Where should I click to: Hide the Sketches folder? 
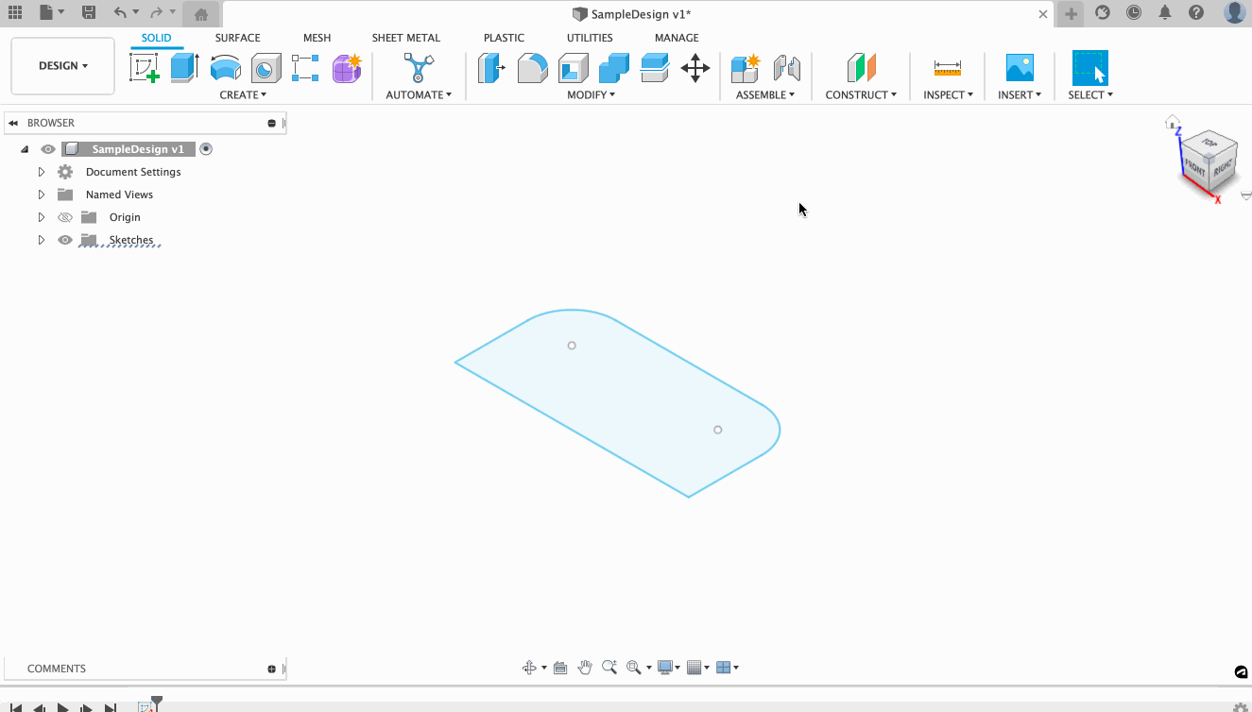tap(65, 240)
